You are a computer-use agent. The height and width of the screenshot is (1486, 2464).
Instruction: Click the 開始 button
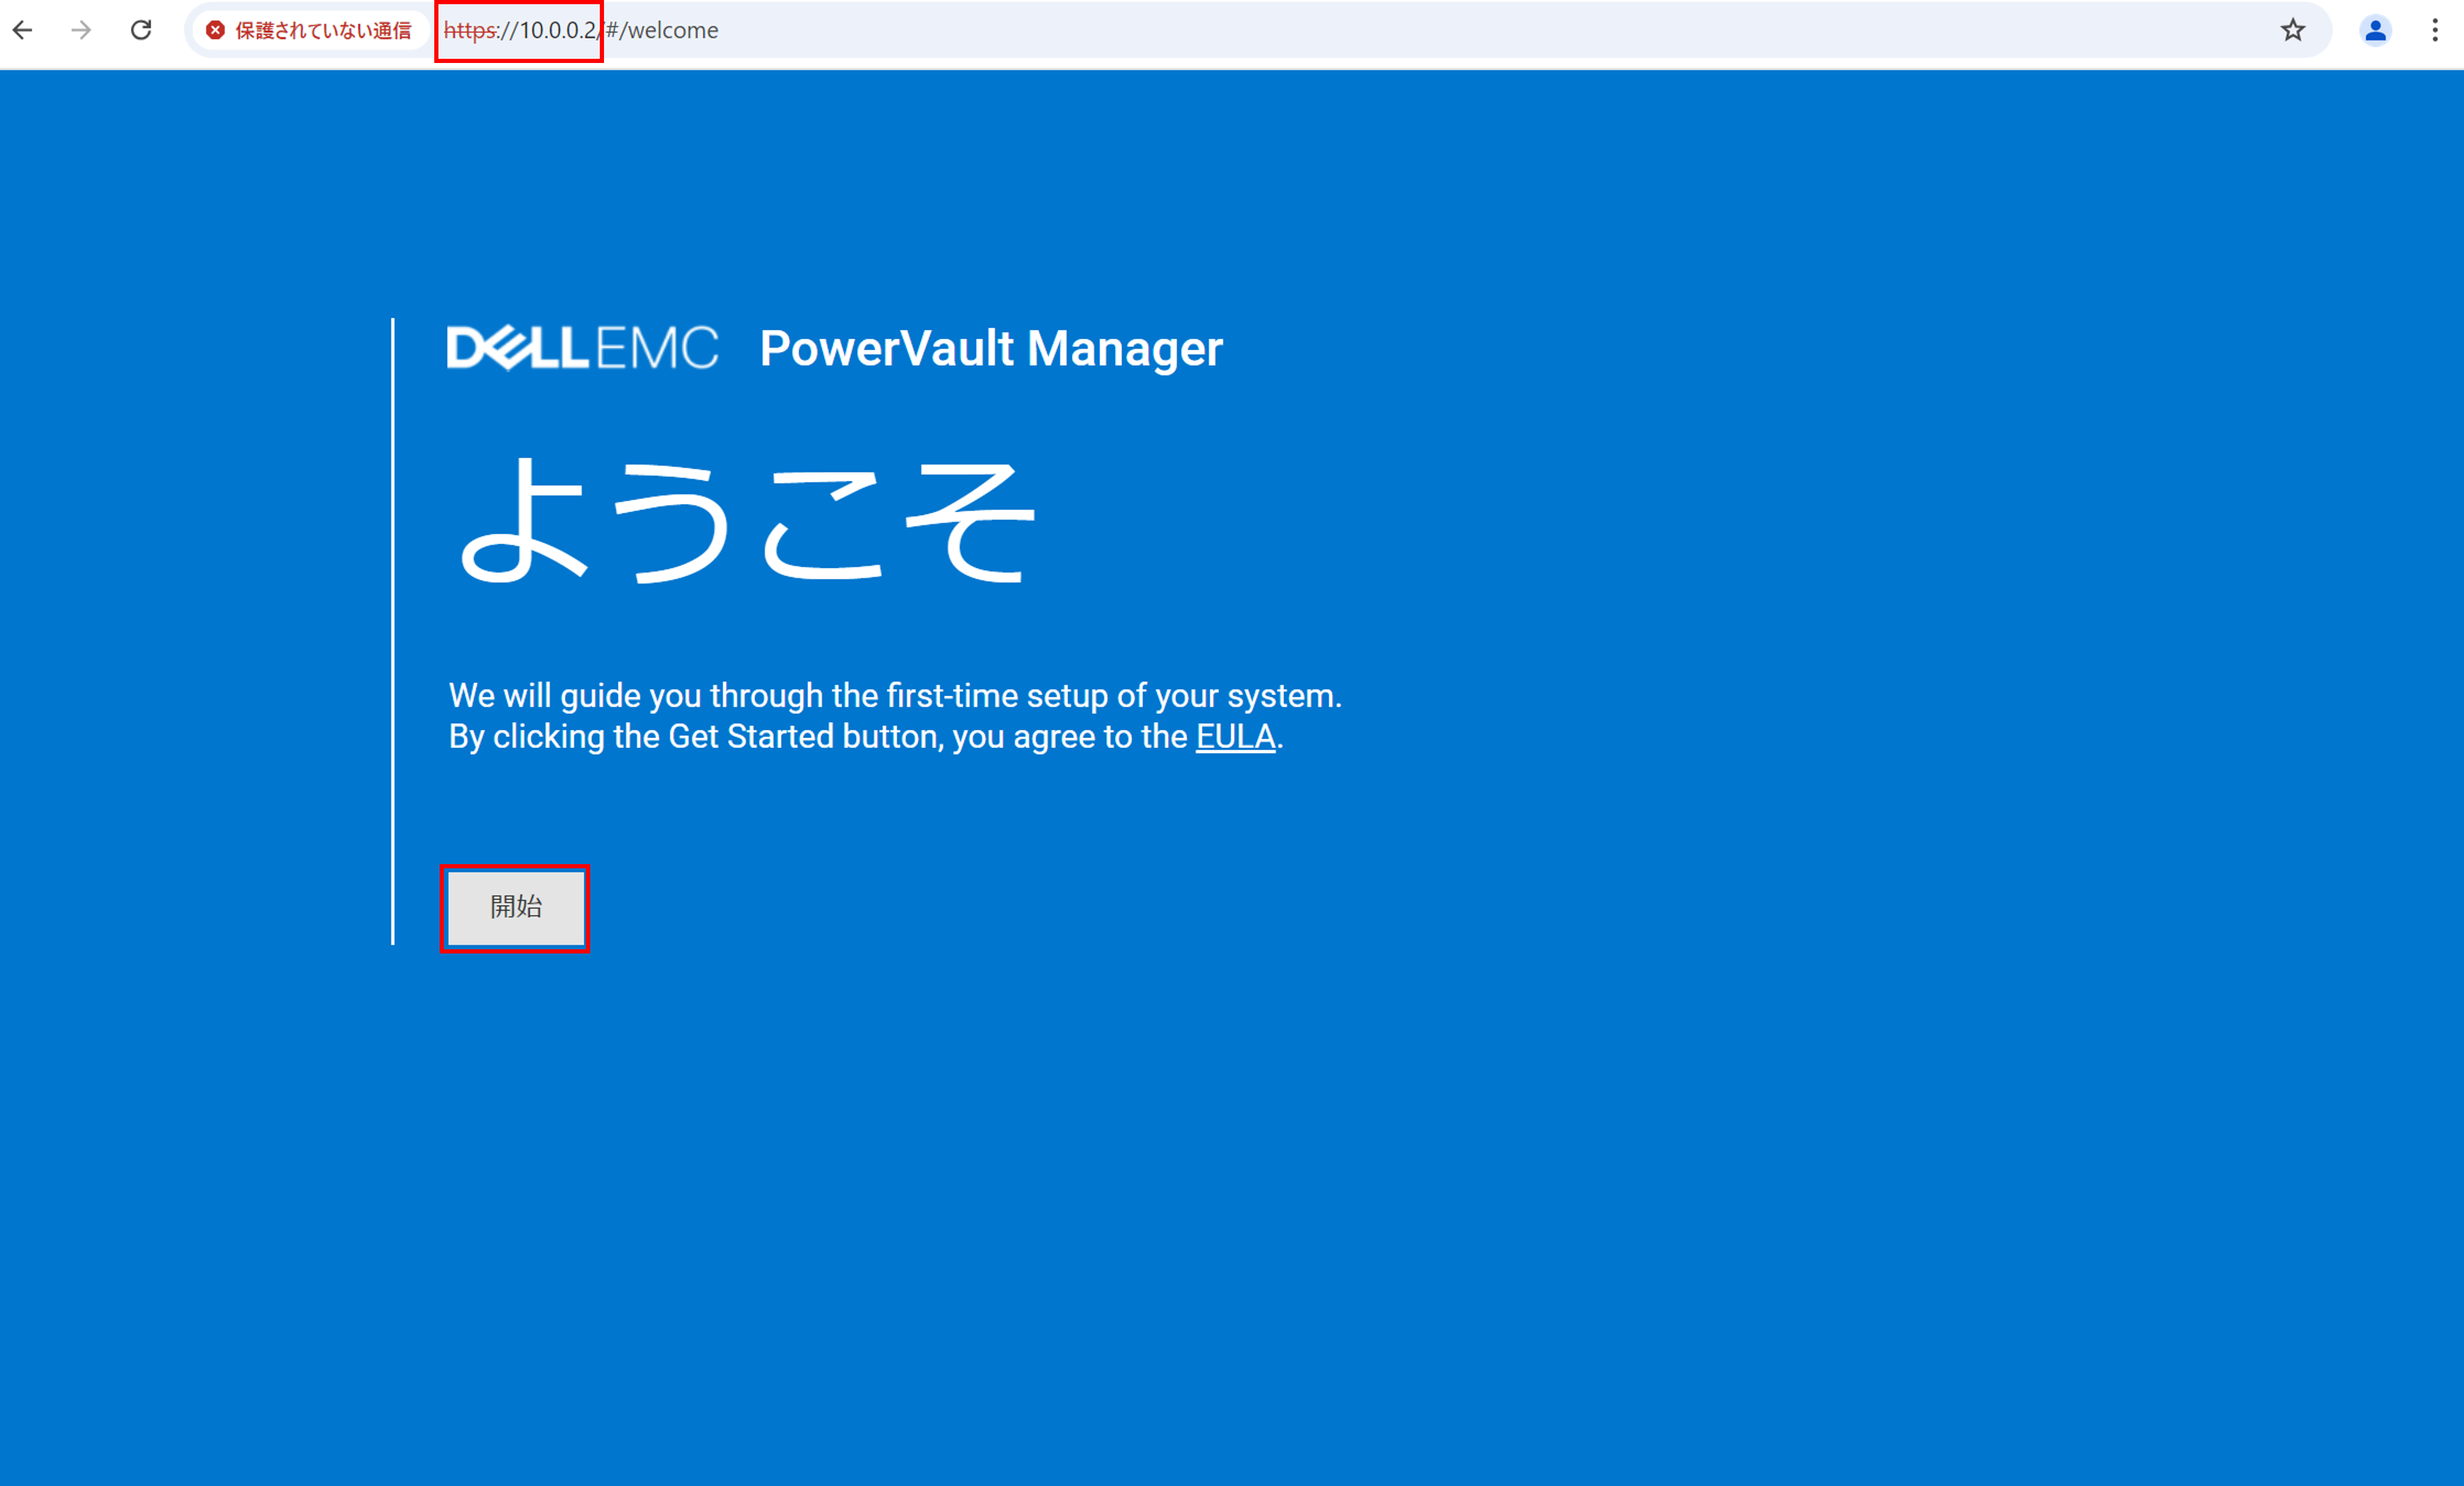516,907
